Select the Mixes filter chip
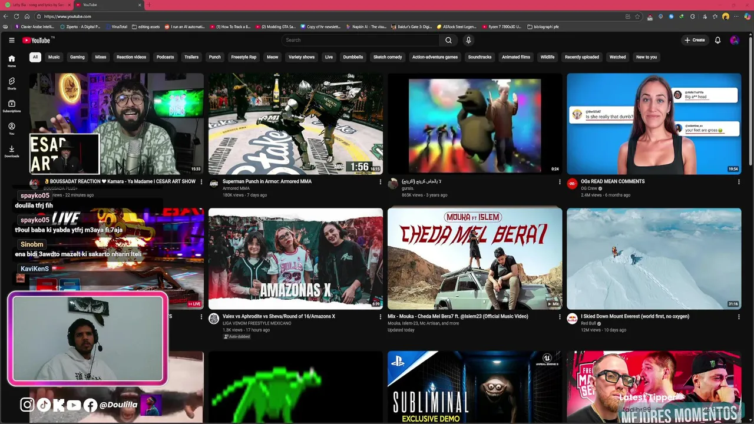This screenshot has height=424, width=754. [101, 57]
